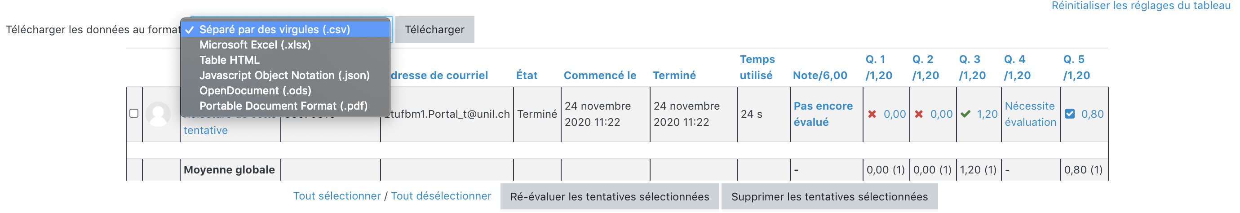
Task: Pick OpenDocument (.ods) from the format list
Action: click(x=255, y=91)
